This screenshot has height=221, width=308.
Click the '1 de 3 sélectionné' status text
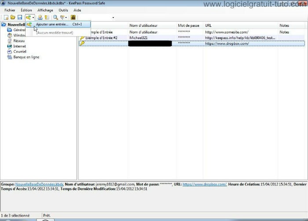tap(15, 216)
